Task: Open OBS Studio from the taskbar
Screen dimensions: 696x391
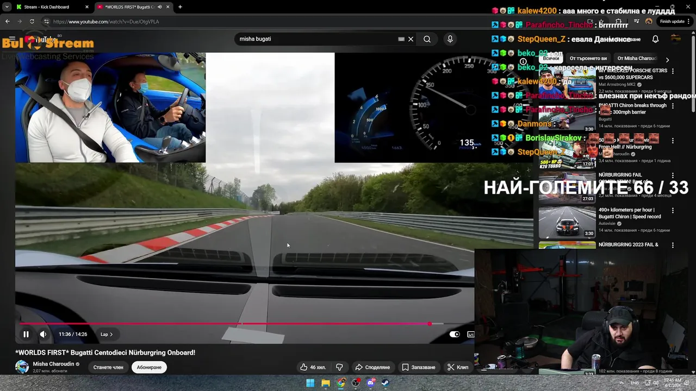Action: coord(356,383)
